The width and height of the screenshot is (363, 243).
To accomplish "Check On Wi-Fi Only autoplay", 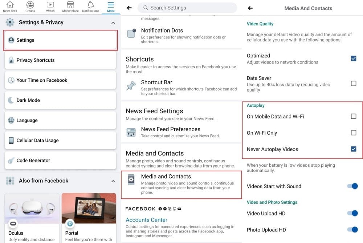I will (x=353, y=133).
